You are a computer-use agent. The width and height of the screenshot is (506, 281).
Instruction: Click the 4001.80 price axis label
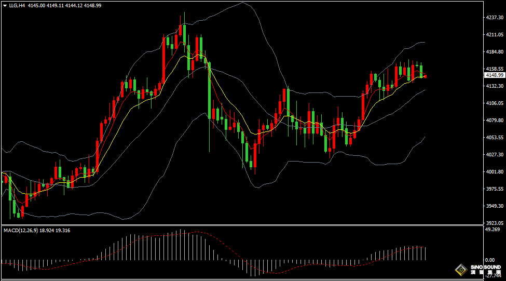[x=495, y=172]
